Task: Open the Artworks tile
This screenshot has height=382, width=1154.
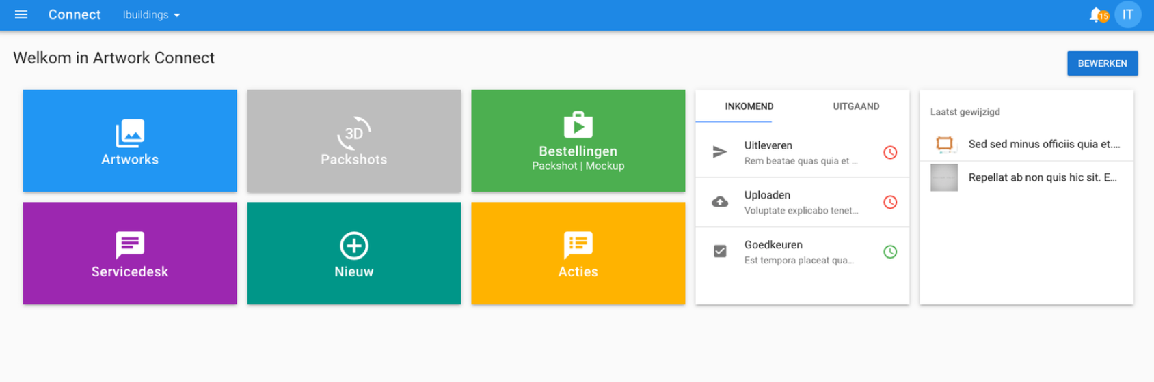Action: (130, 141)
